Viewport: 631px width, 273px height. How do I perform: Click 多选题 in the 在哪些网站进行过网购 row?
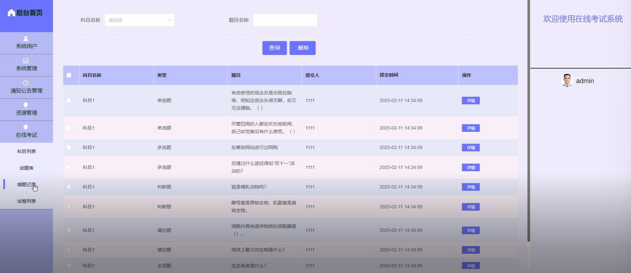[x=164, y=147]
